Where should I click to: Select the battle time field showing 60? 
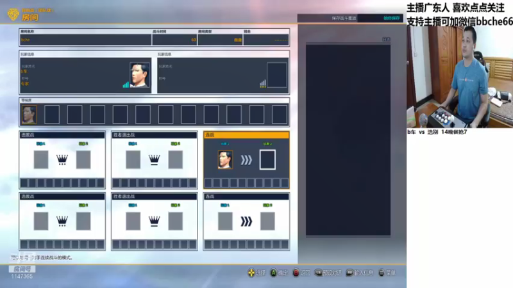[x=174, y=40]
